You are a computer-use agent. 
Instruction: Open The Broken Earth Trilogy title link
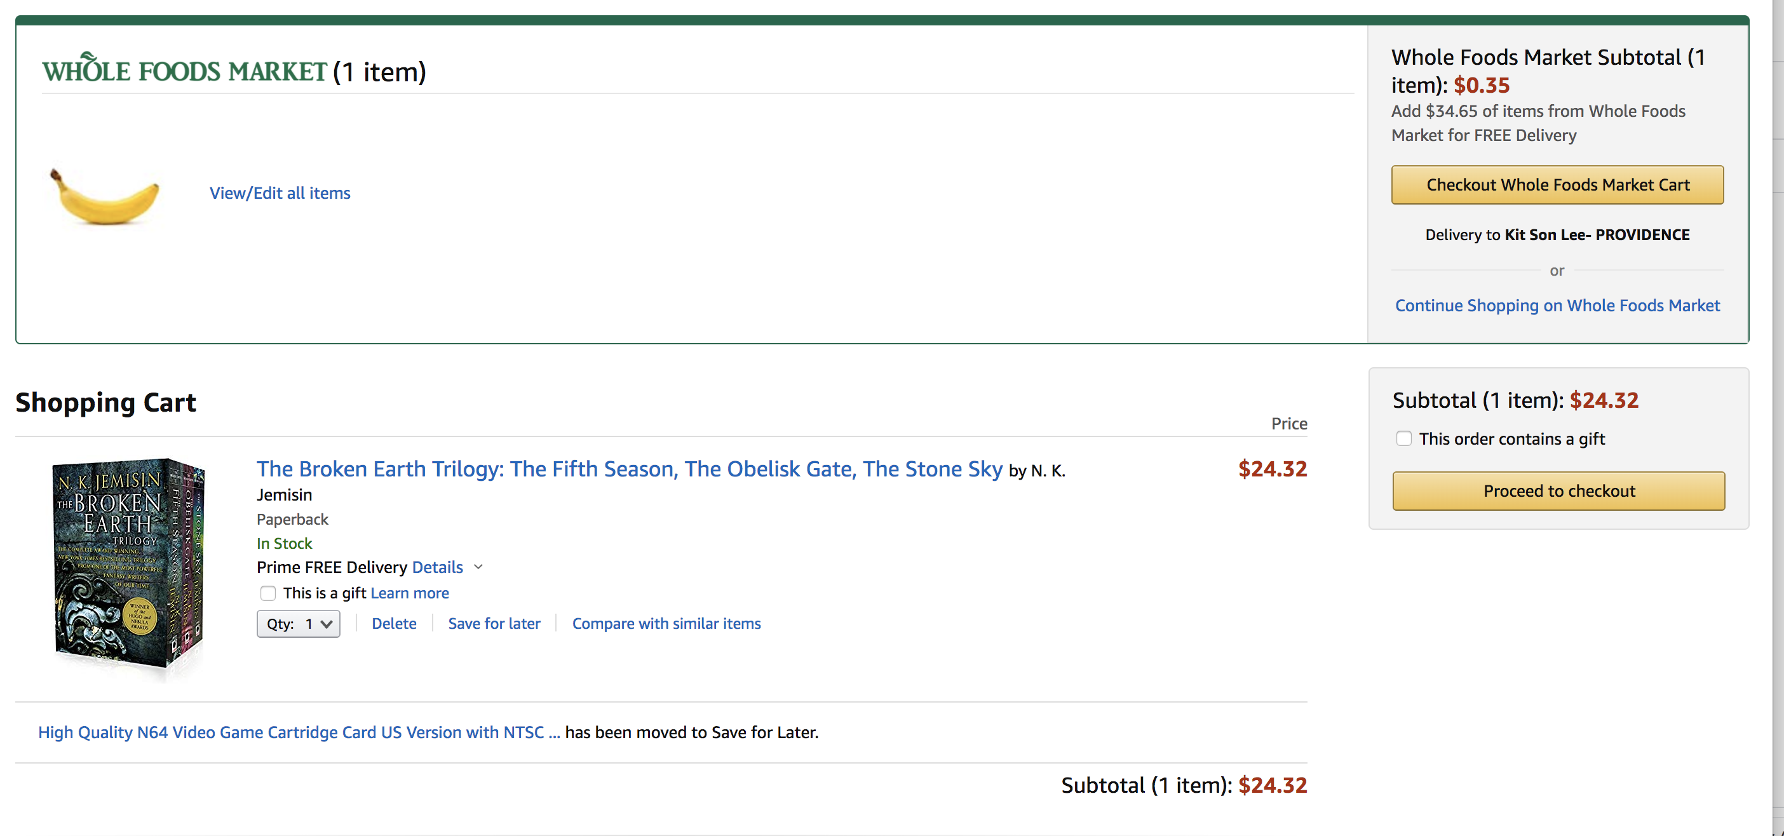pos(629,469)
